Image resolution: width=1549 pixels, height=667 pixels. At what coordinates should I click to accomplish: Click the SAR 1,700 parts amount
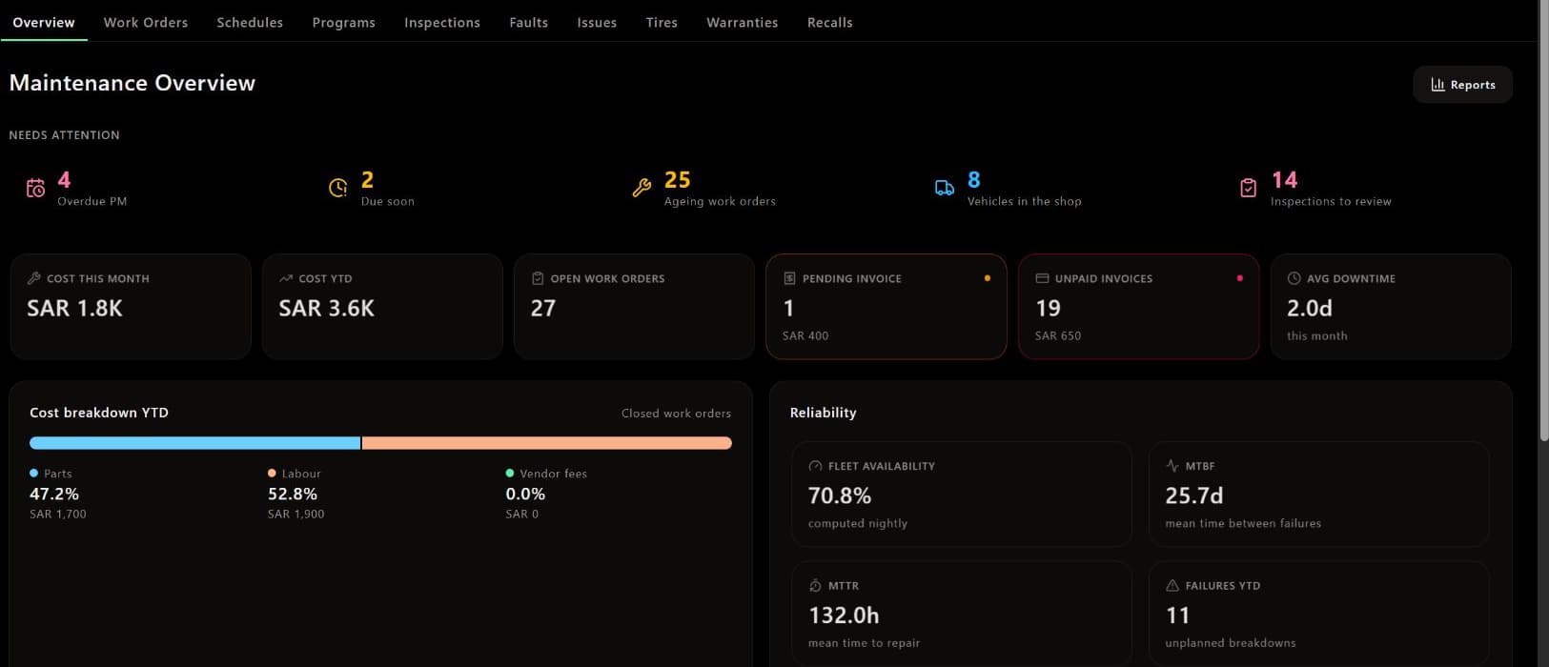point(58,514)
